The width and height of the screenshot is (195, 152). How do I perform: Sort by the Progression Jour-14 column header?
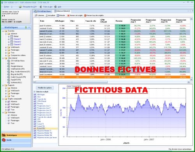[168, 21]
